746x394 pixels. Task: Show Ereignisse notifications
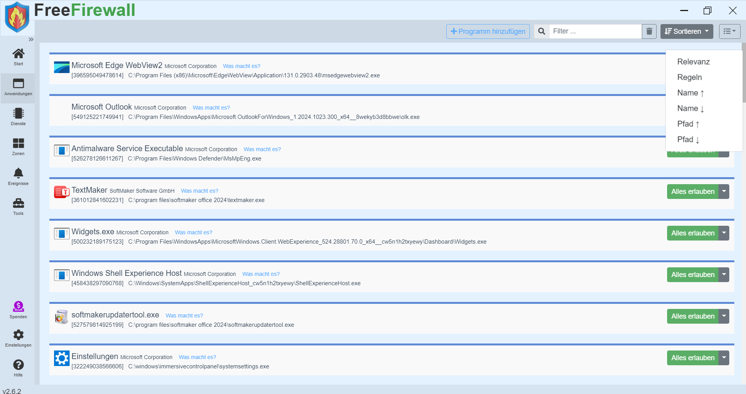(x=18, y=177)
